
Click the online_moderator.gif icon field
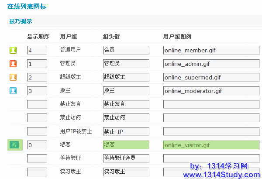coord(211,91)
